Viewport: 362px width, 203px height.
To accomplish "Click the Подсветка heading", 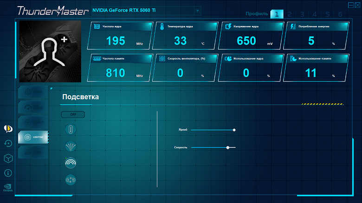I will click(x=81, y=97).
